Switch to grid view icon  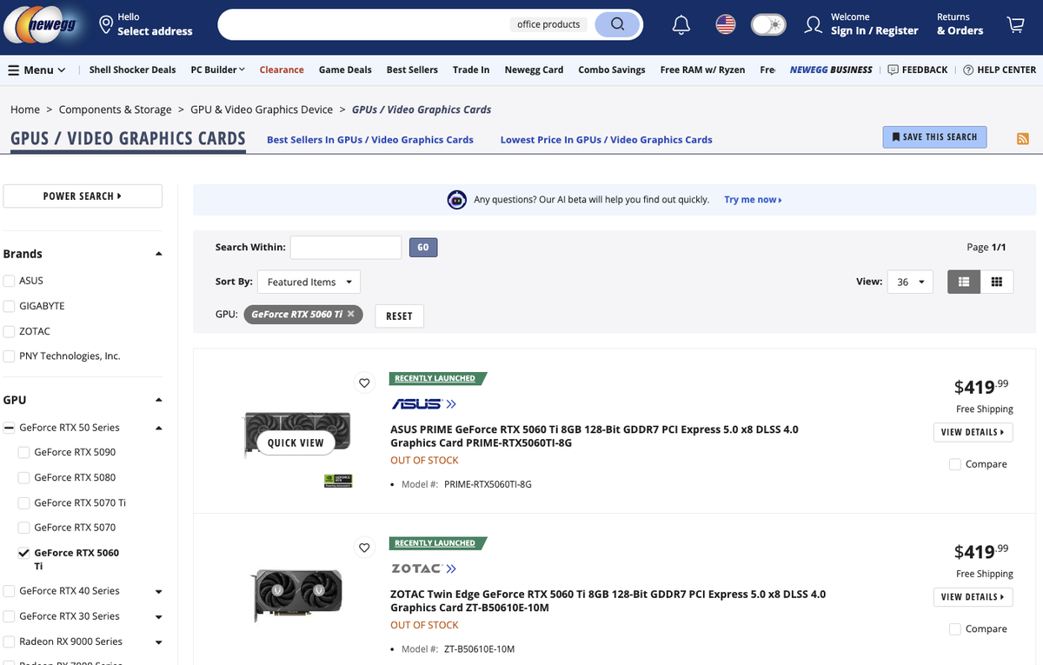pos(997,282)
